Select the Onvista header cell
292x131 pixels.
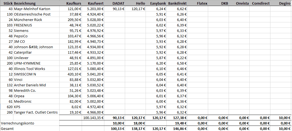click(239, 3)
